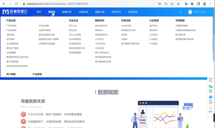Reload the page with the refresh icon
This screenshot has height=128, width=215.
(16, 4)
